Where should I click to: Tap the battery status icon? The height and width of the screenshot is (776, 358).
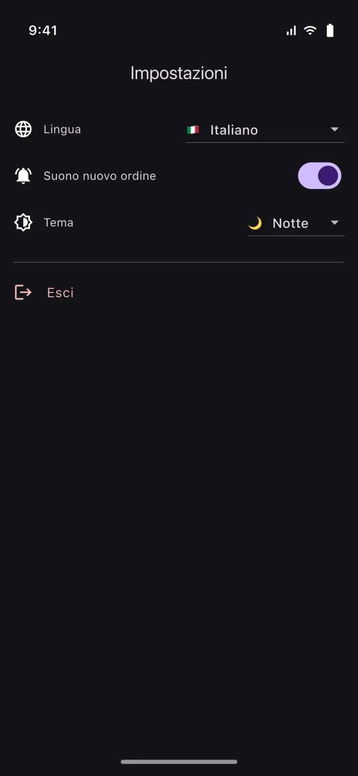pos(330,30)
